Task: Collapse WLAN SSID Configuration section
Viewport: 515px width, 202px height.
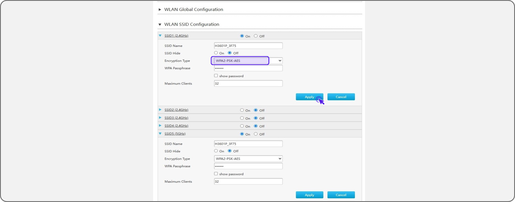Action: (160, 24)
